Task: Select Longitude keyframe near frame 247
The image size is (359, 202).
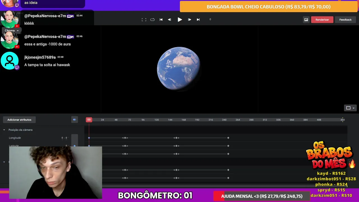Action: tap(228, 138)
